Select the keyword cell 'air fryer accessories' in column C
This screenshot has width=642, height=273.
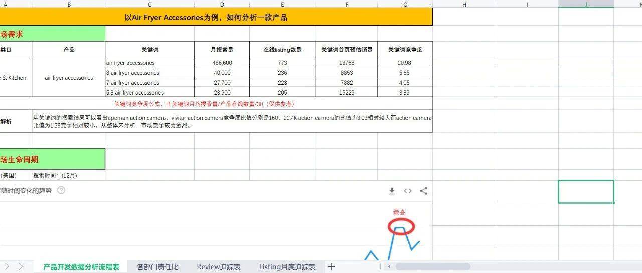pyautogui.click(x=150, y=63)
